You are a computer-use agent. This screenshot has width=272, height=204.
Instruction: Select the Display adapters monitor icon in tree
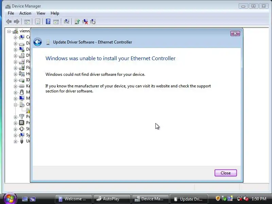tap(22, 49)
